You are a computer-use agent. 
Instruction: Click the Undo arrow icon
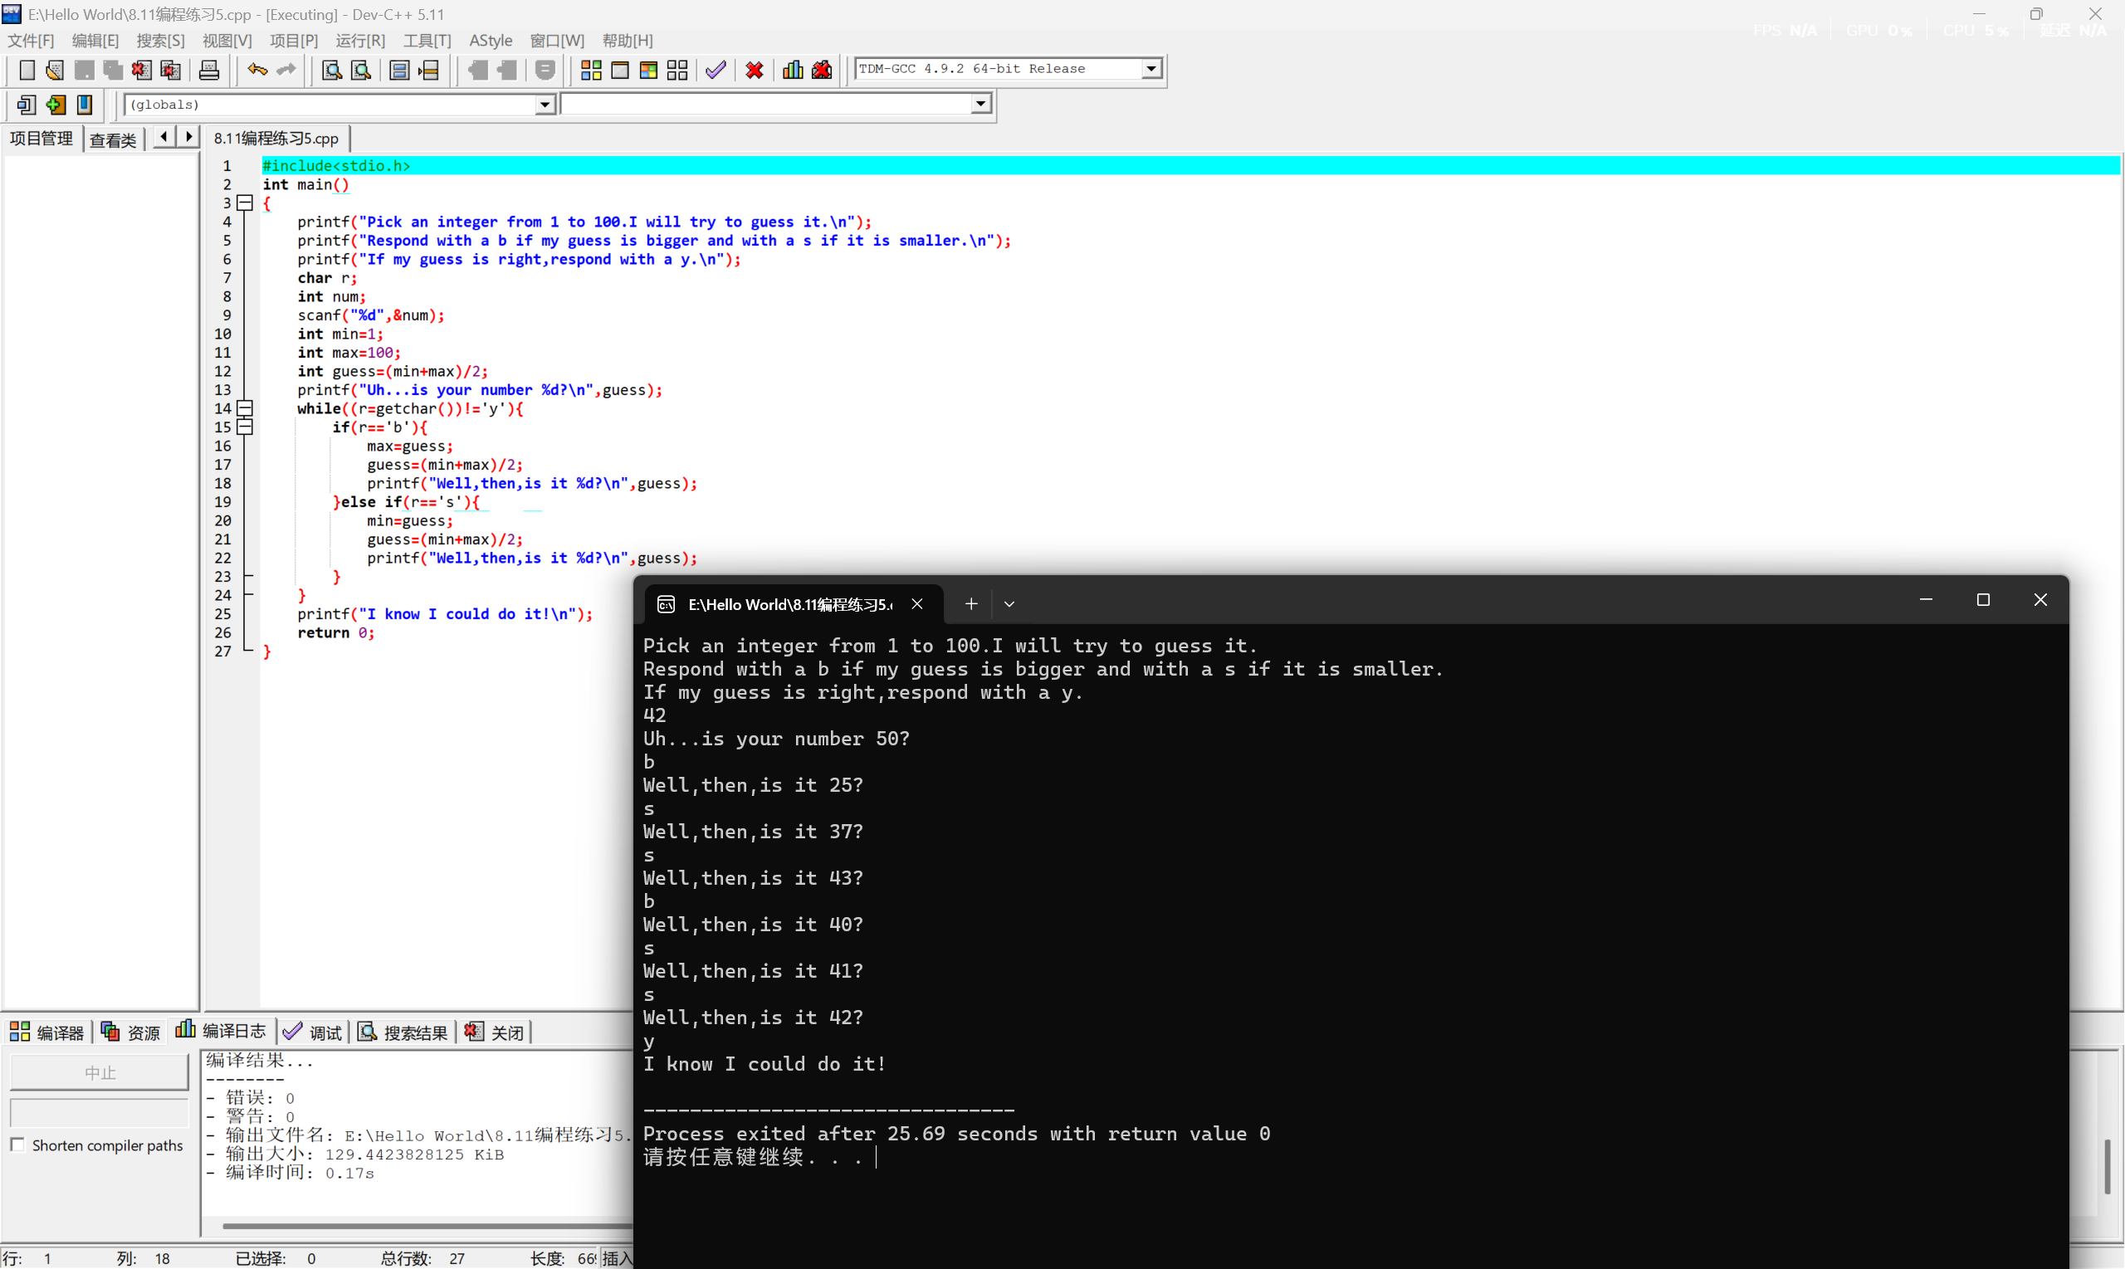(x=256, y=70)
